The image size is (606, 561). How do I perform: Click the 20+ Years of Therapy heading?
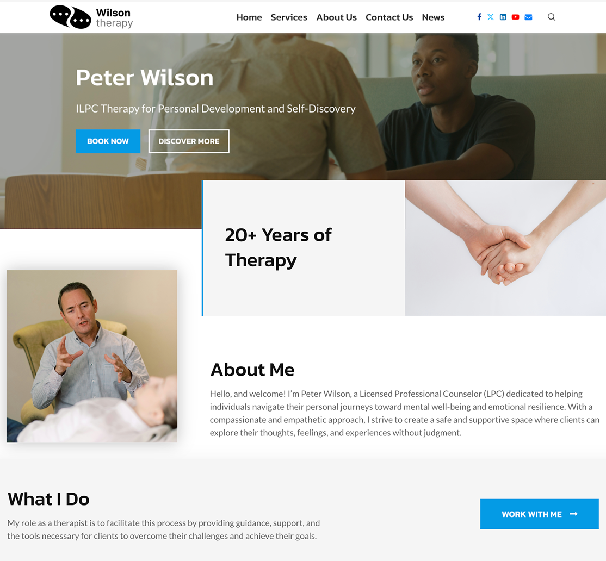(279, 247)
